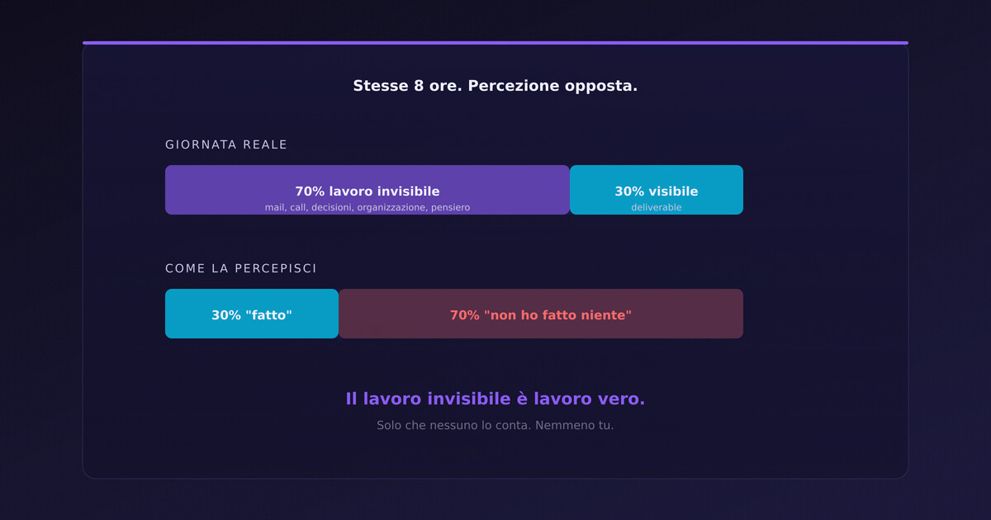Click "Il lavoro invisibile è lavoro vero."
This screenshot has height=520, width=991.
coord(495,399)
